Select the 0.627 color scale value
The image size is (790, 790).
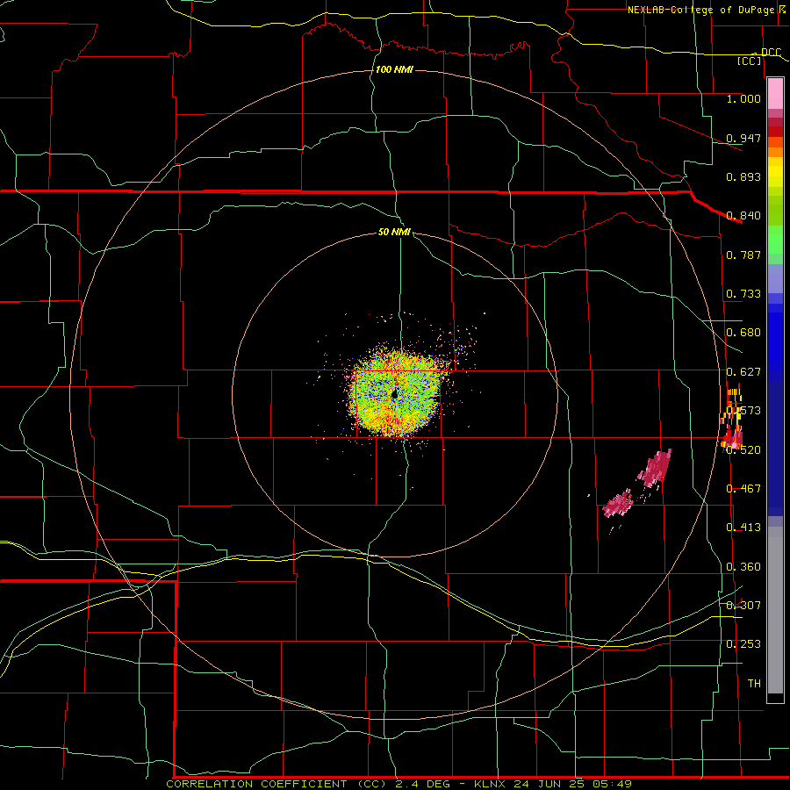coord(743,372)
